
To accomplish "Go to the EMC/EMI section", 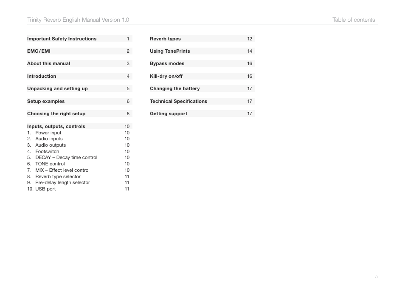I will point(79,51).
